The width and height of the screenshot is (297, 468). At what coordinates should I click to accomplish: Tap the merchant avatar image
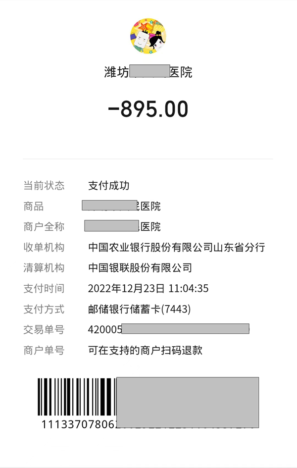click(148, 37)
